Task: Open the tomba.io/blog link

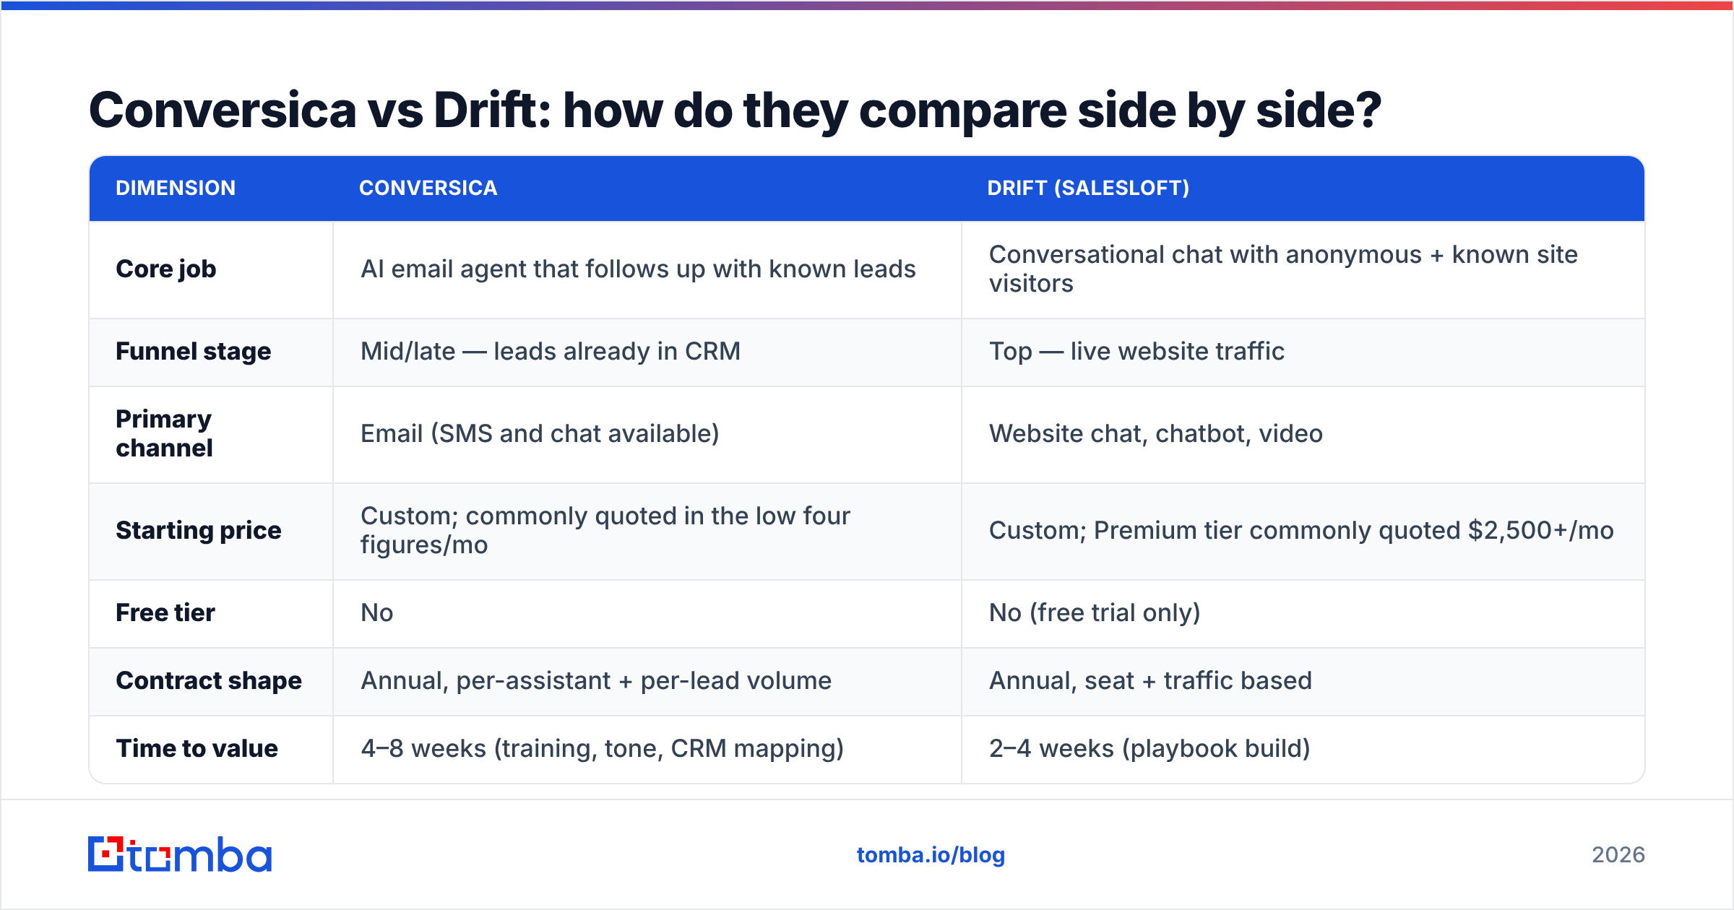Action: [x=931, y=855]
